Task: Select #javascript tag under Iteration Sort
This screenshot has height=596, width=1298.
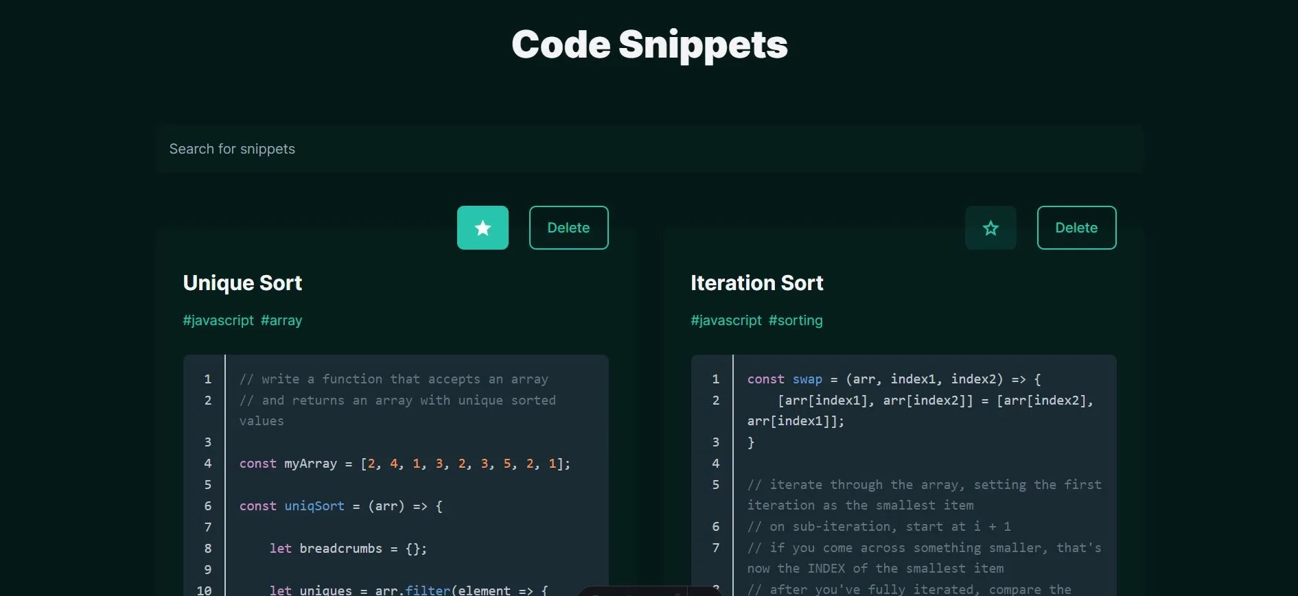Action: tap(726, 320)
